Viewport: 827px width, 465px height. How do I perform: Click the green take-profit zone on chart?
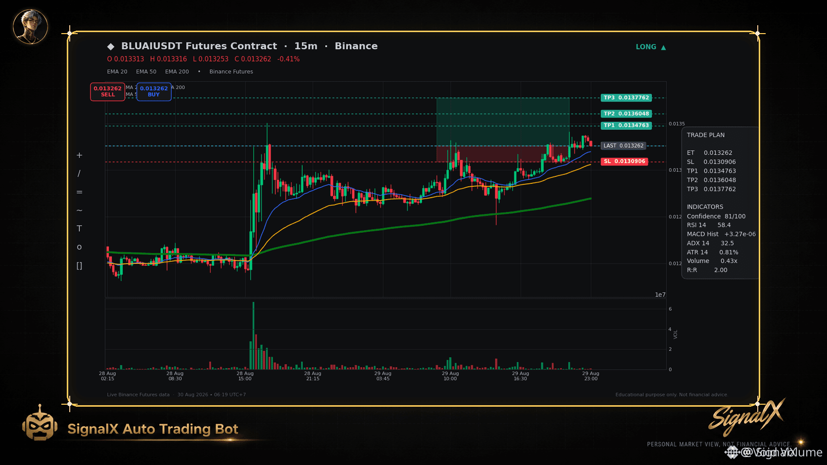click(x=503, y=122)
